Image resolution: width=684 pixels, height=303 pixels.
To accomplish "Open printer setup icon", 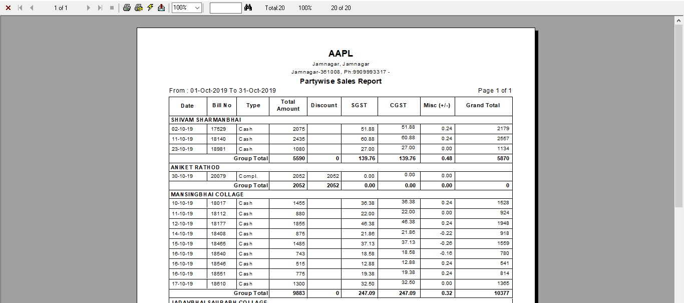I will 139,8.
